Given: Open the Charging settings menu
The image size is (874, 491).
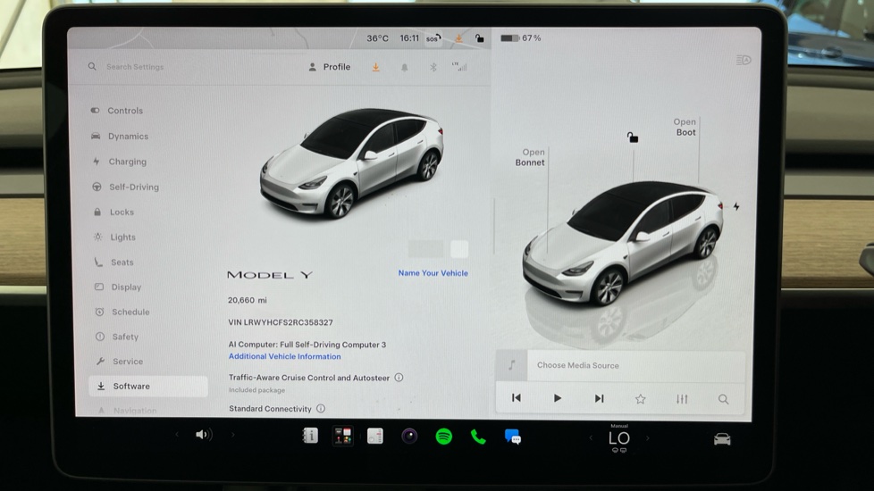Looking at the screenshot, I should tap(119, 162).
